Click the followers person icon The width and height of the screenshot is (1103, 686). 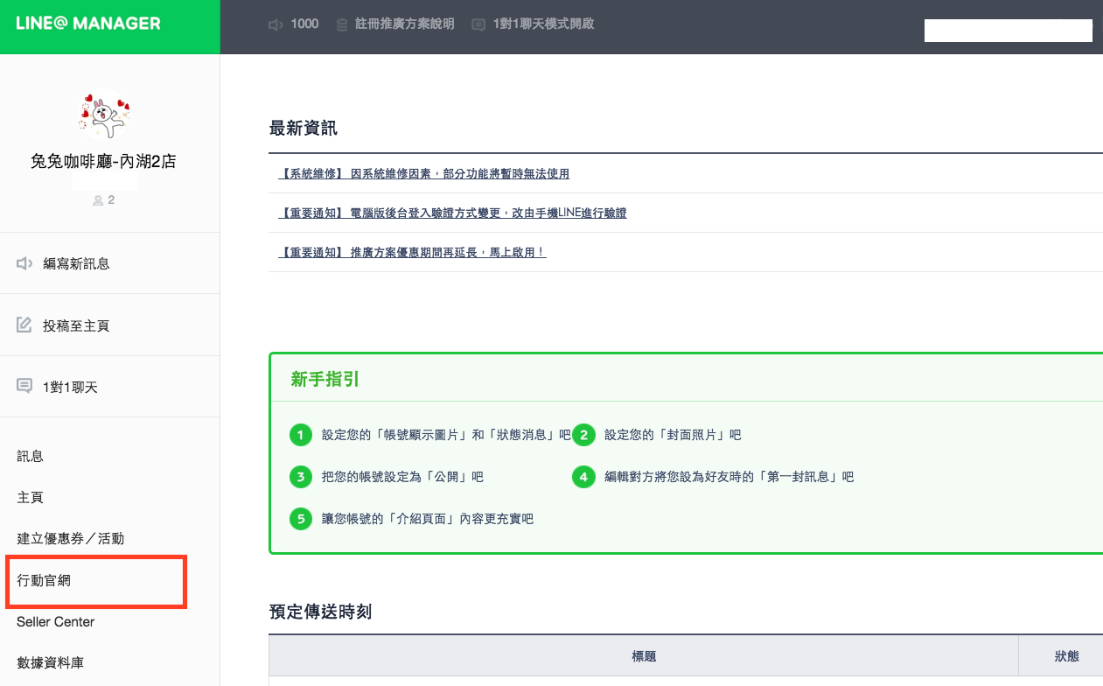click(98, 200)
